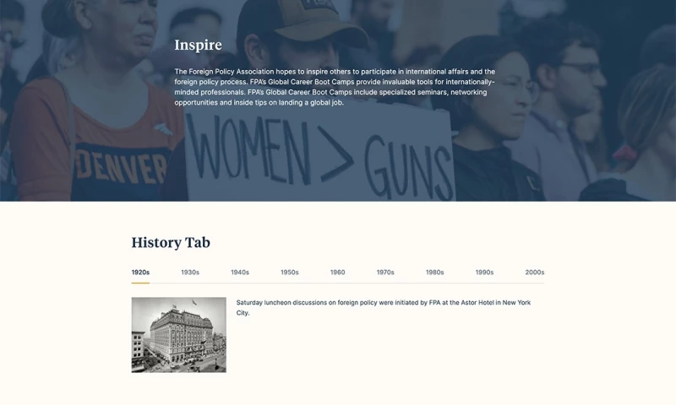Image resolution: width=676 pixels, height=405 pixels.
Task: Click the 1960 tab
Action: pyautogui.click(x=337, y=273)
